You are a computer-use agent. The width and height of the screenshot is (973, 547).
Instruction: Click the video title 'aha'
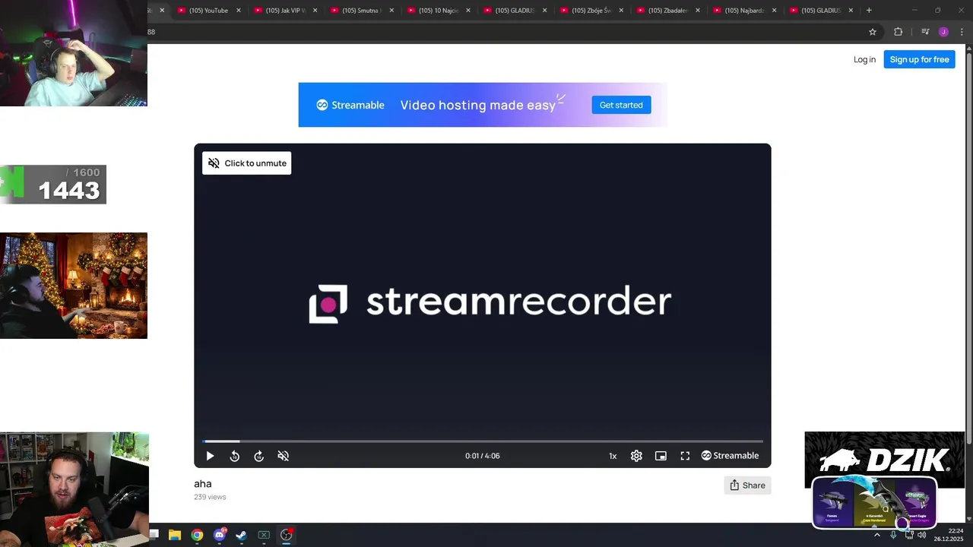202,484
